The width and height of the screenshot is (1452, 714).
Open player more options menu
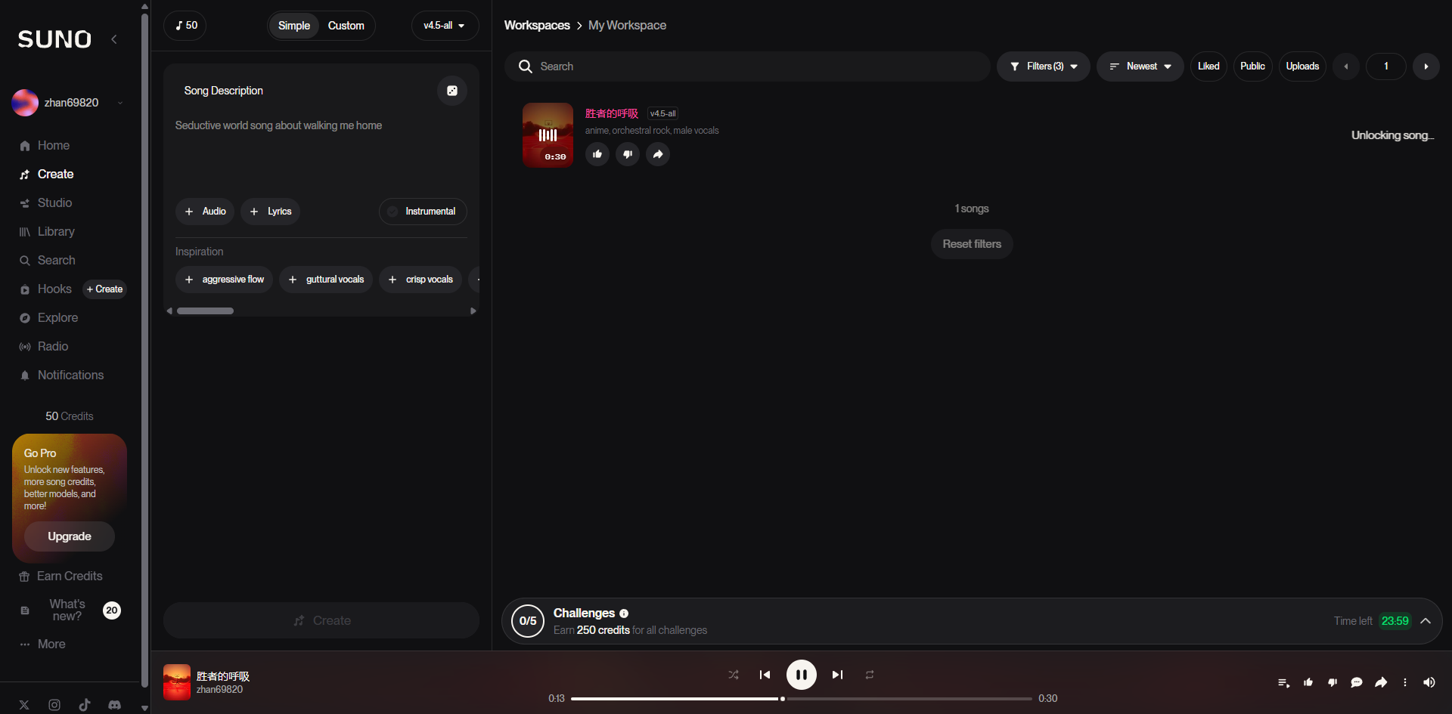[x=1405, y=682]
